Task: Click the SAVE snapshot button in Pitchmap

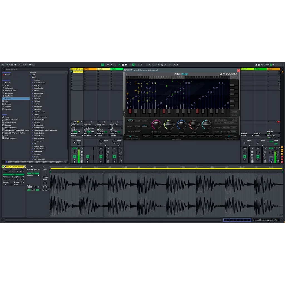Action: pos(146,136)
